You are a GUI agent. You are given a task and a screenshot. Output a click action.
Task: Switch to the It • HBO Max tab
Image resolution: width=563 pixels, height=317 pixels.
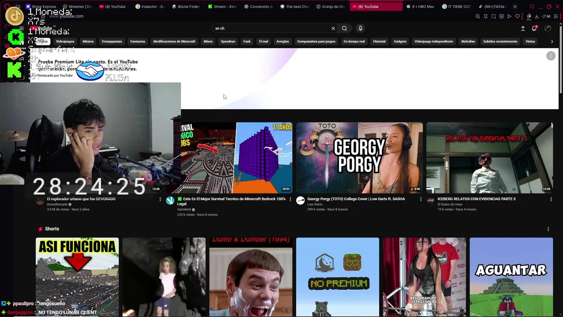pyautogui.click(x=420, y=7)
